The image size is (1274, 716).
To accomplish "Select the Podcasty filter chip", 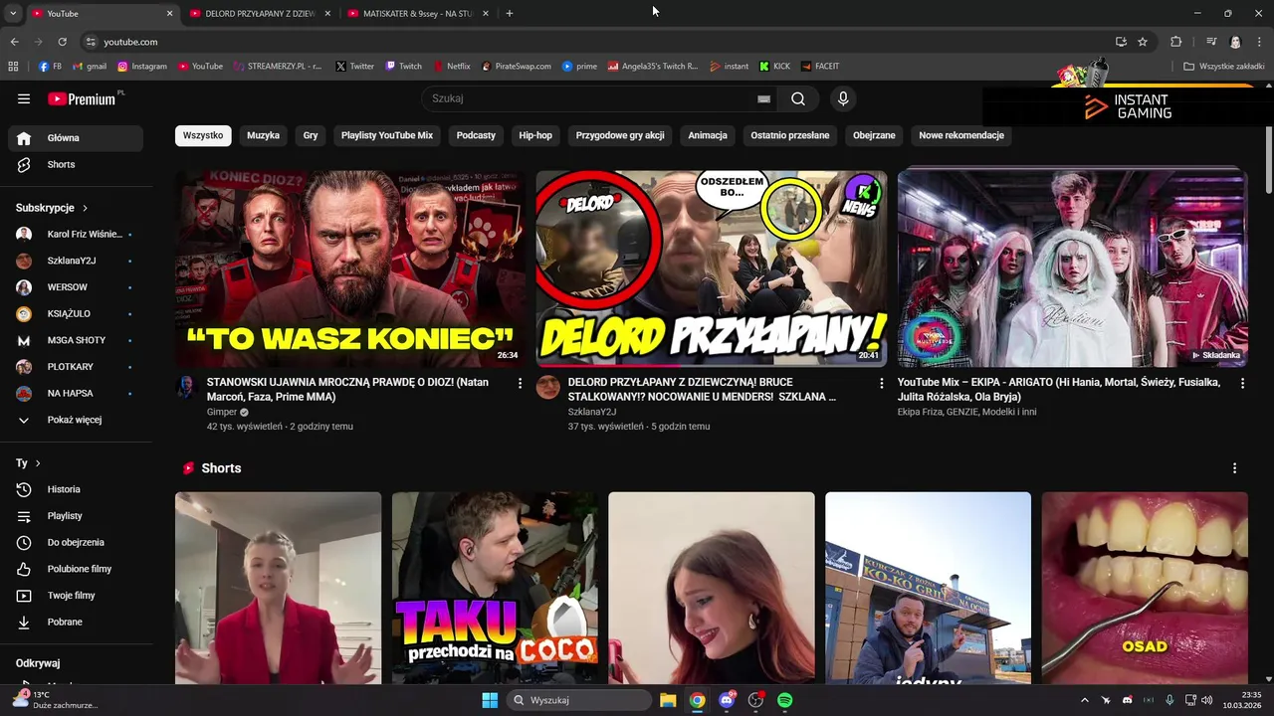I will tap(476, 135).
